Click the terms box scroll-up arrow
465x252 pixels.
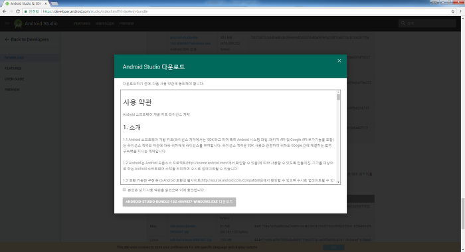338,92
